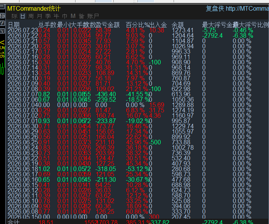Click the balance 613.96
Screen dimensions: 269x224
(181, 94)
